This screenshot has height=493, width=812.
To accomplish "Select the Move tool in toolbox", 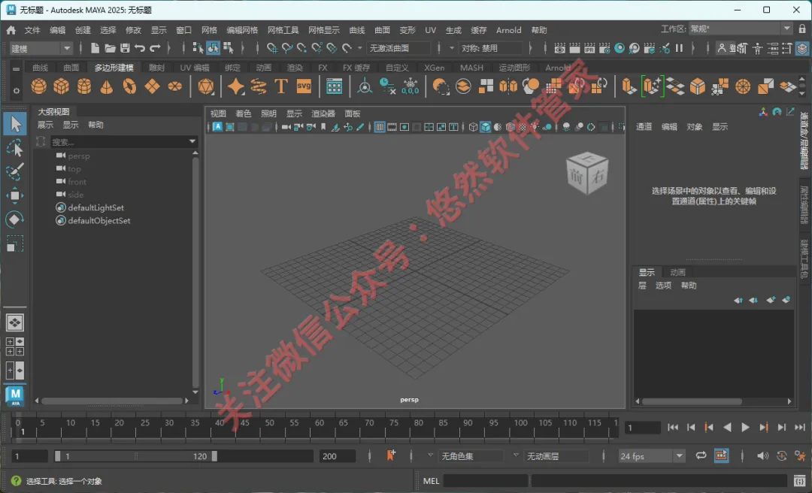I will pyautogui.click(x=14, y=195).
